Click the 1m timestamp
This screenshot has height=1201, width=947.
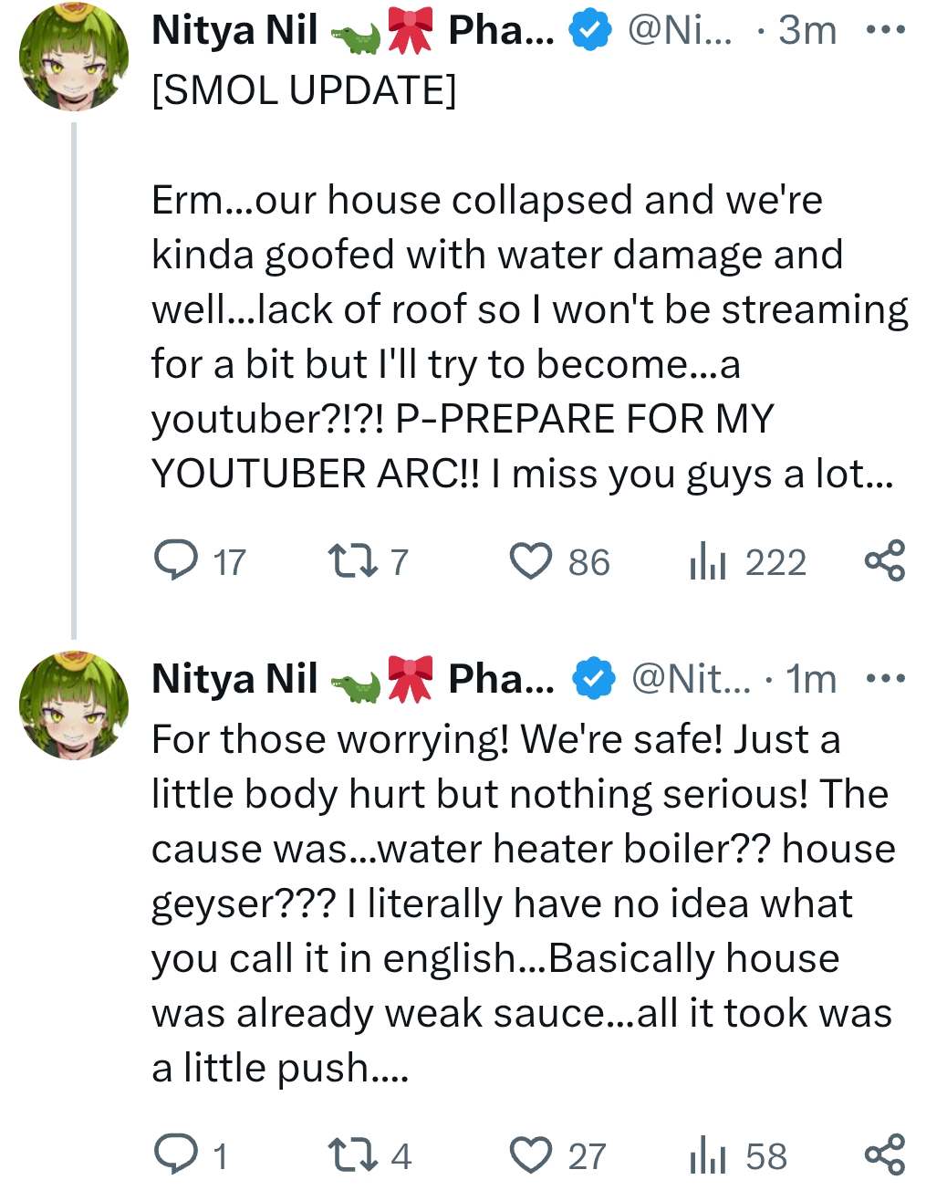[811, 678]
